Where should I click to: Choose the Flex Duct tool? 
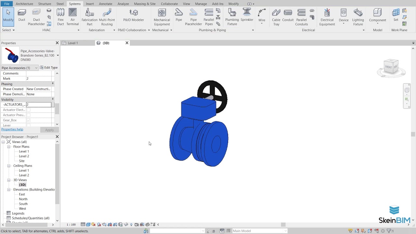60,17
